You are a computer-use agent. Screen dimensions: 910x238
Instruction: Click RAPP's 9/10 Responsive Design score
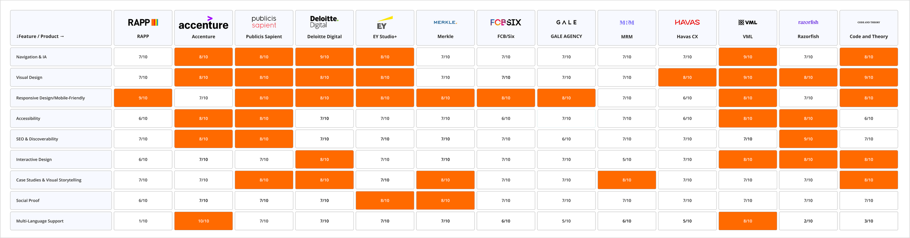(x=143, y=98)
